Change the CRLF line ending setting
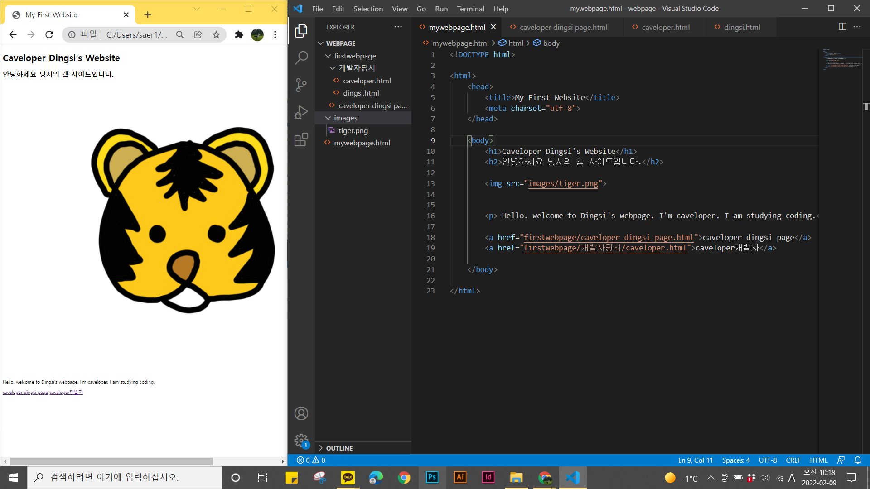Image resolution: width=870 pixels, height=489 pixels. [793, 460]
